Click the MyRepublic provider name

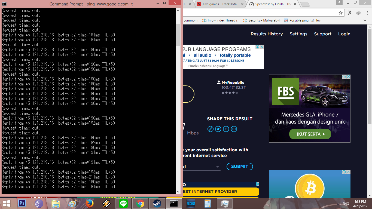[x=233, y=82]
